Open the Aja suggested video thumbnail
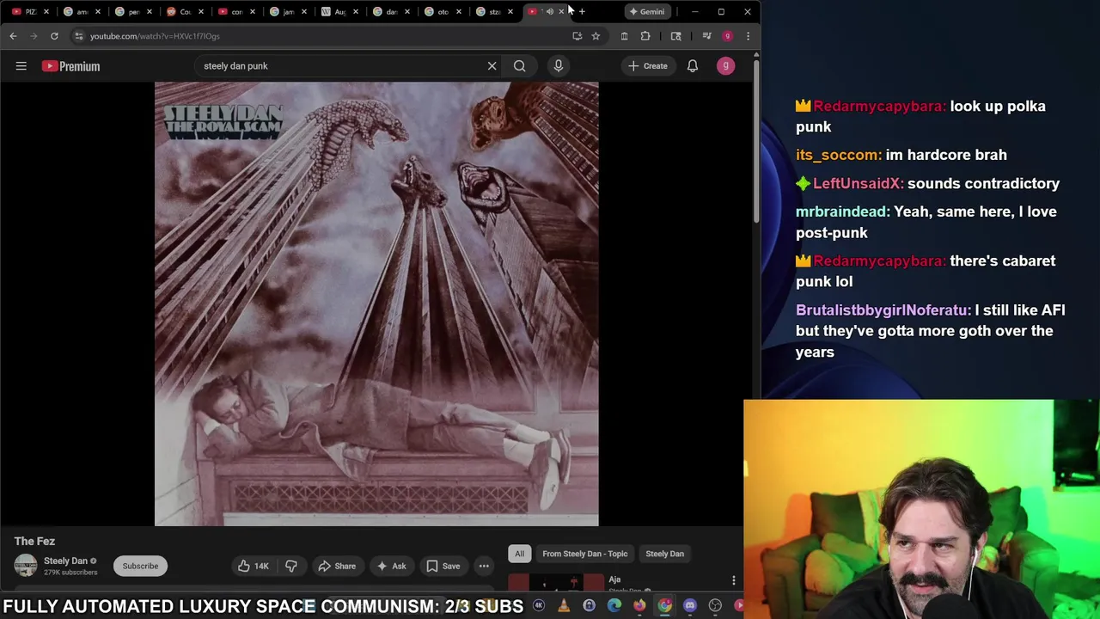Viewport: 1100px width, 619px height. click(556, 584)
